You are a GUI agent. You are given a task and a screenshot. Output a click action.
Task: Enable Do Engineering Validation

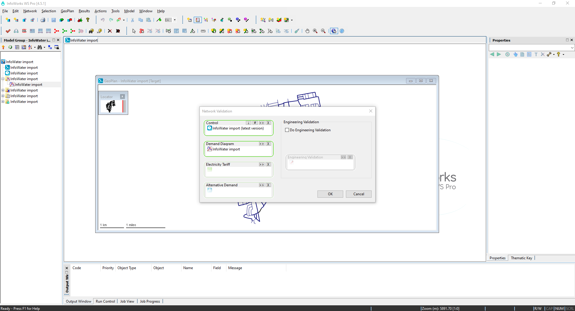[x=287, y=130]
